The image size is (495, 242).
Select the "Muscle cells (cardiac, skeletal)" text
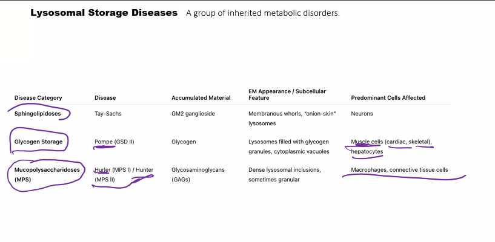(x=391, y=142)
